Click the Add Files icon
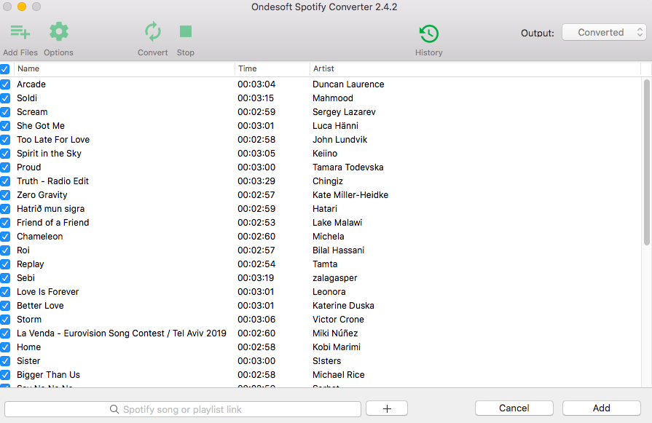The height and width of the screenshot is (423, 652). pos(20,31)
